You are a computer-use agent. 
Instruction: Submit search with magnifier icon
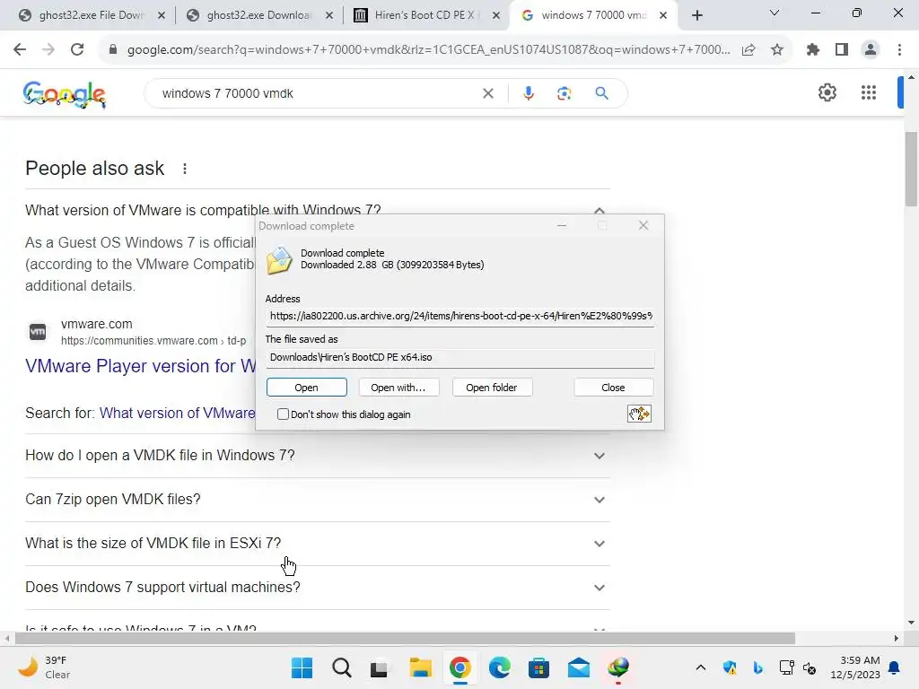tap(601, 93)
